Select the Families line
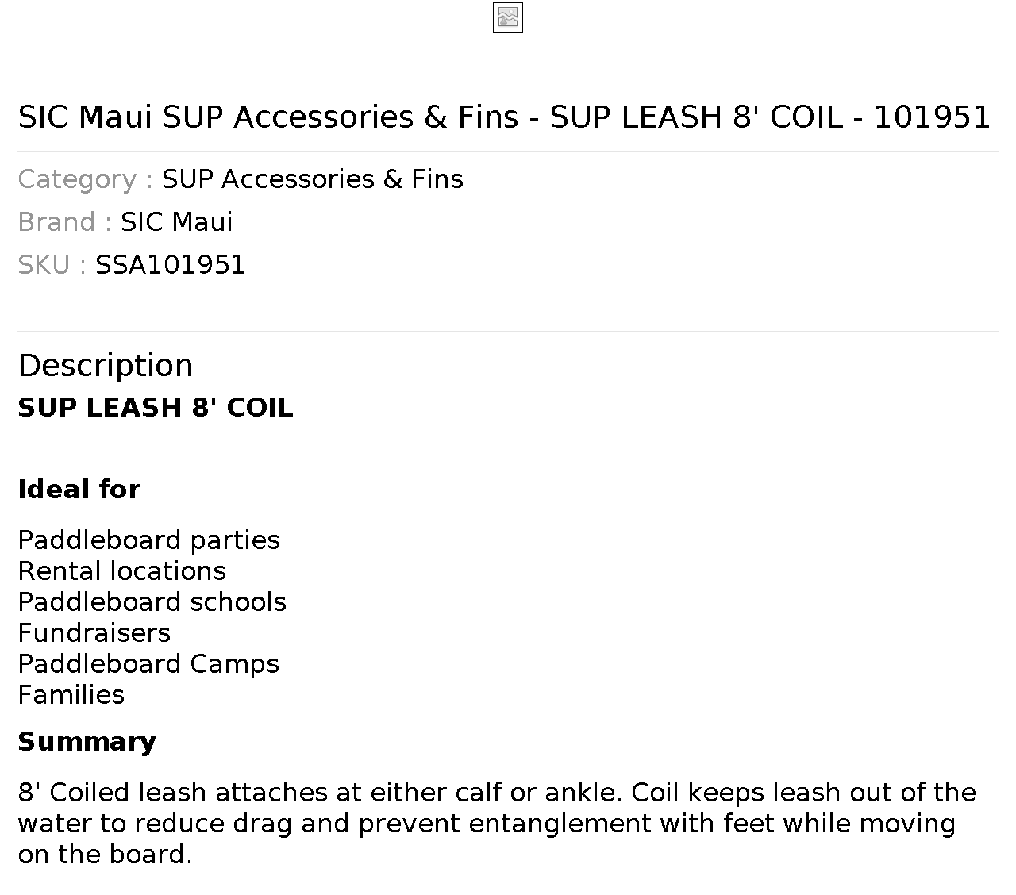 click(x=71, y=695)
